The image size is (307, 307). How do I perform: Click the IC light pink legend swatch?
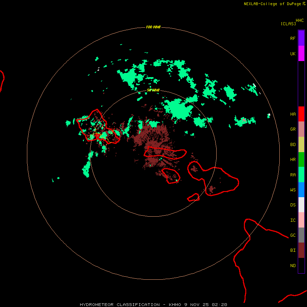301,220
